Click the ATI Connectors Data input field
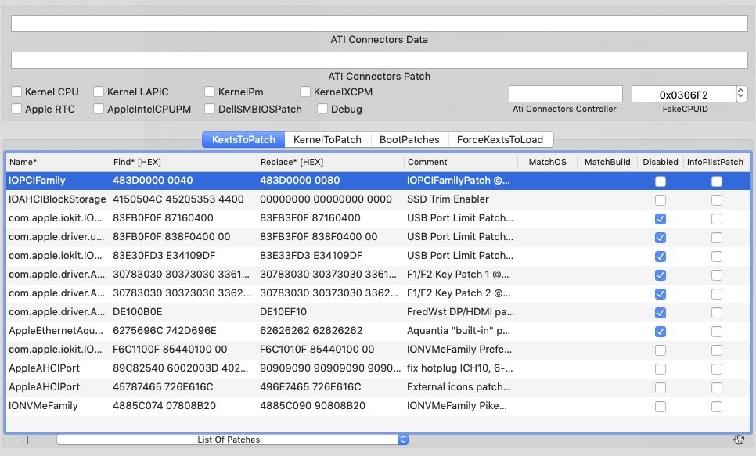The height and width of the screenshot is (456, 756). click(380, 23)
